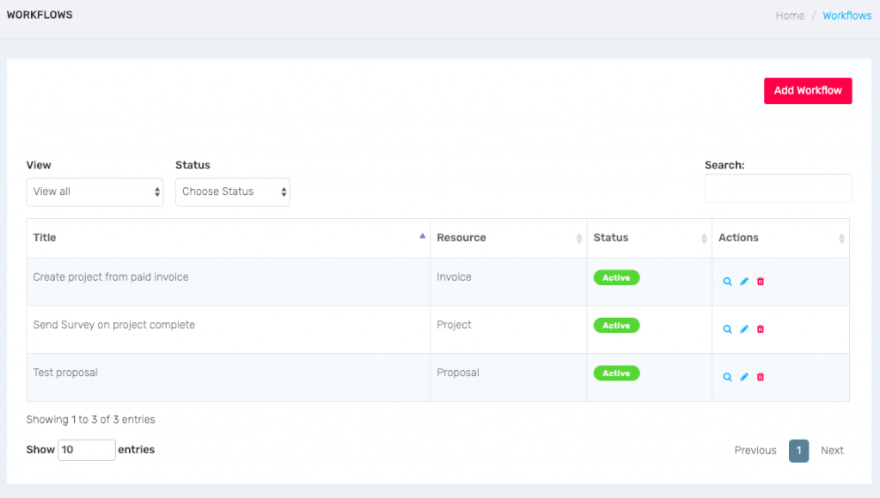Sort table by Resource column
This screenshot has height=498, width=880.
[x=509, y=238]
